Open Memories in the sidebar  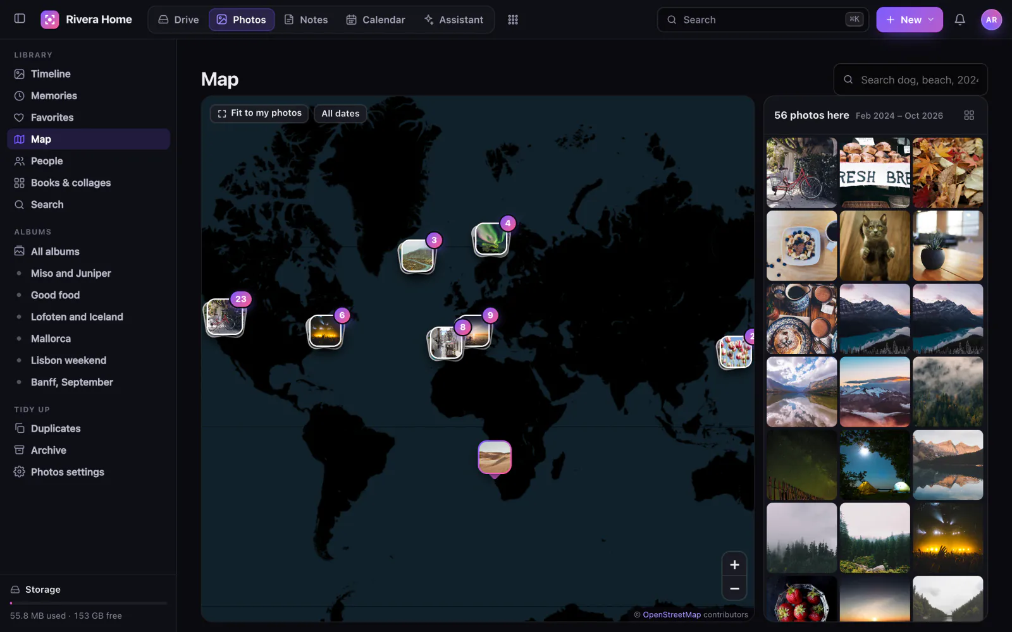click(x=89, y=95)
